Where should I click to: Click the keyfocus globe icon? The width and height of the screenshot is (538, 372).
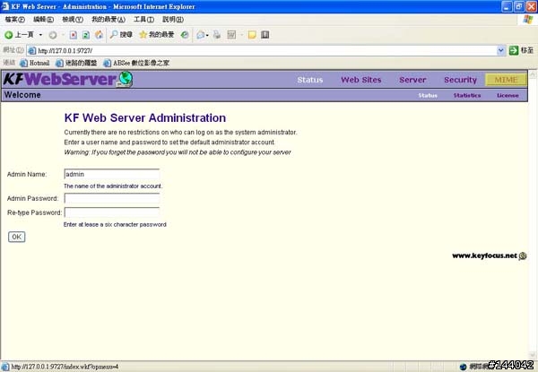523,255
